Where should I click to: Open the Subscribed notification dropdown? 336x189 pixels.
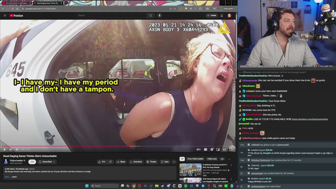[x=47, y=162]
